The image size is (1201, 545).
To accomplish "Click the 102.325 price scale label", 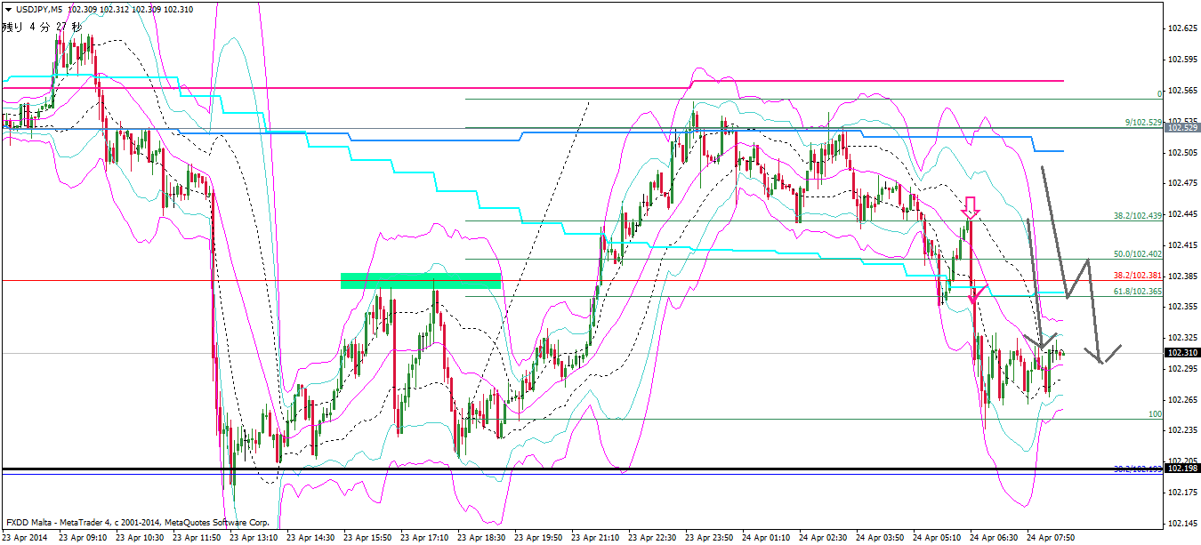I will [1182, 338].
